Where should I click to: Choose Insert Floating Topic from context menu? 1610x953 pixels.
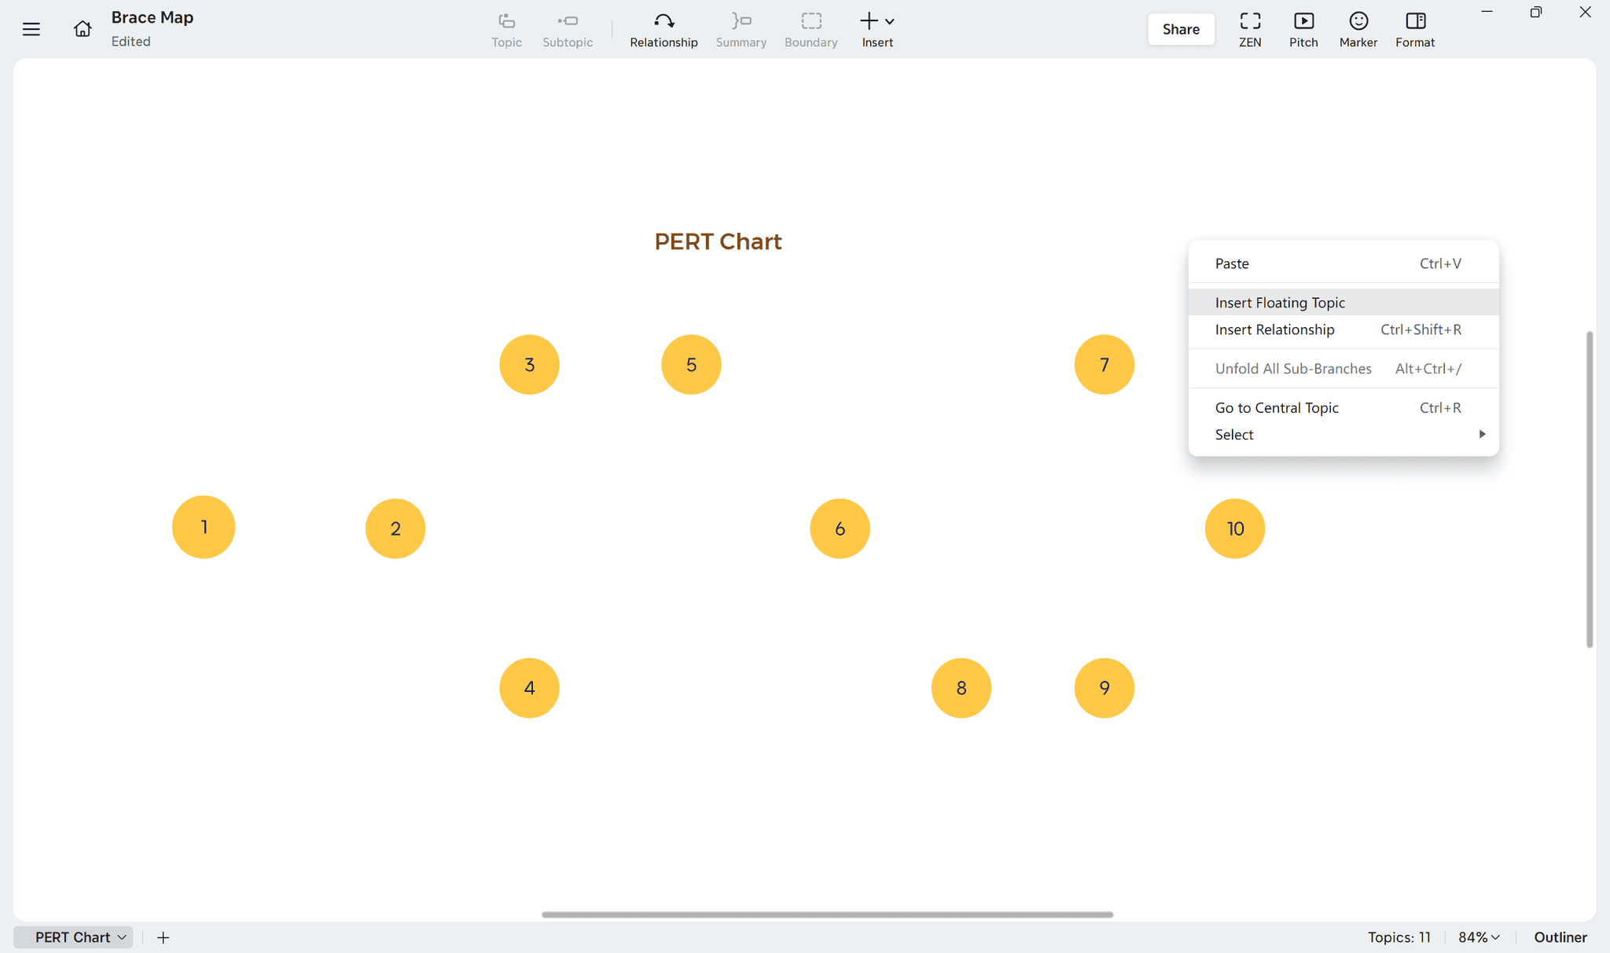[1279, 302]
